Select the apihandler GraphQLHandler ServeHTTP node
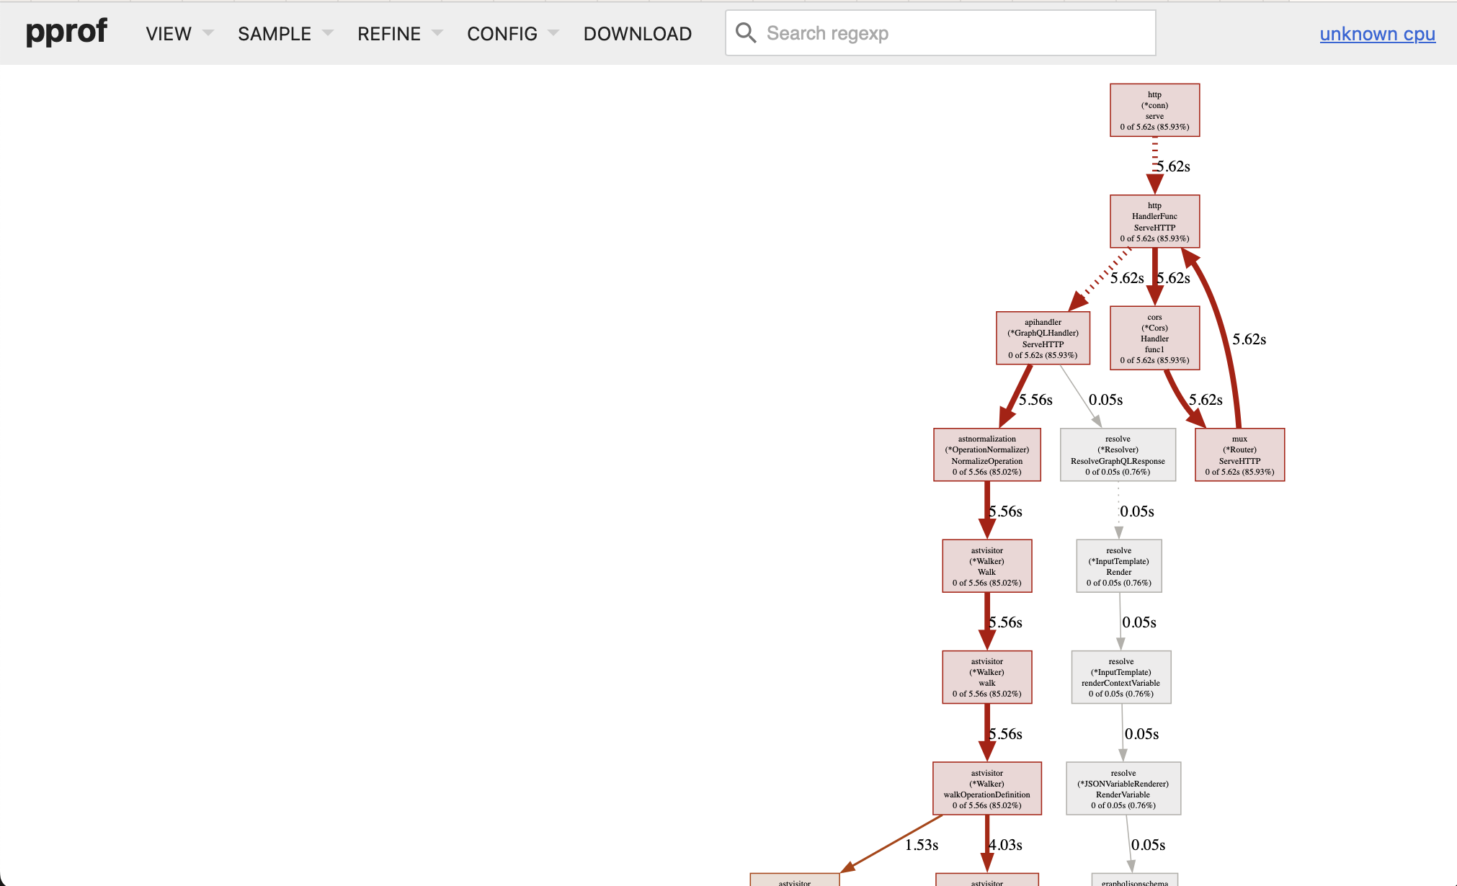 [1043, 339]
